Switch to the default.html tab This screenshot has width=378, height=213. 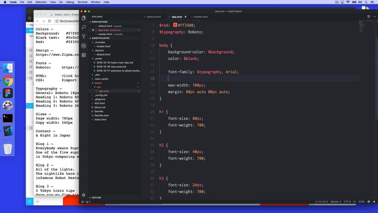153,16
